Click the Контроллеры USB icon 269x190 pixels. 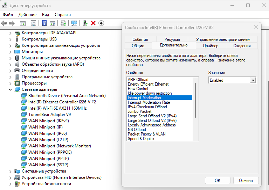click(17, 39)
